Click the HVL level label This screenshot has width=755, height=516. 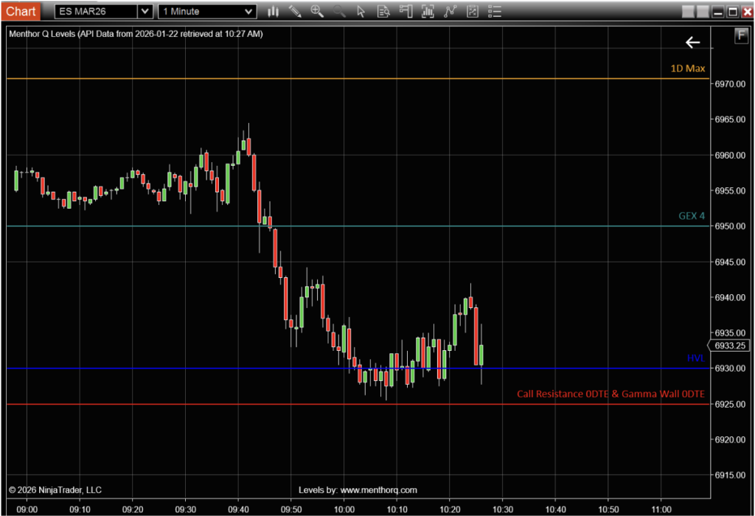click(695, 358)
